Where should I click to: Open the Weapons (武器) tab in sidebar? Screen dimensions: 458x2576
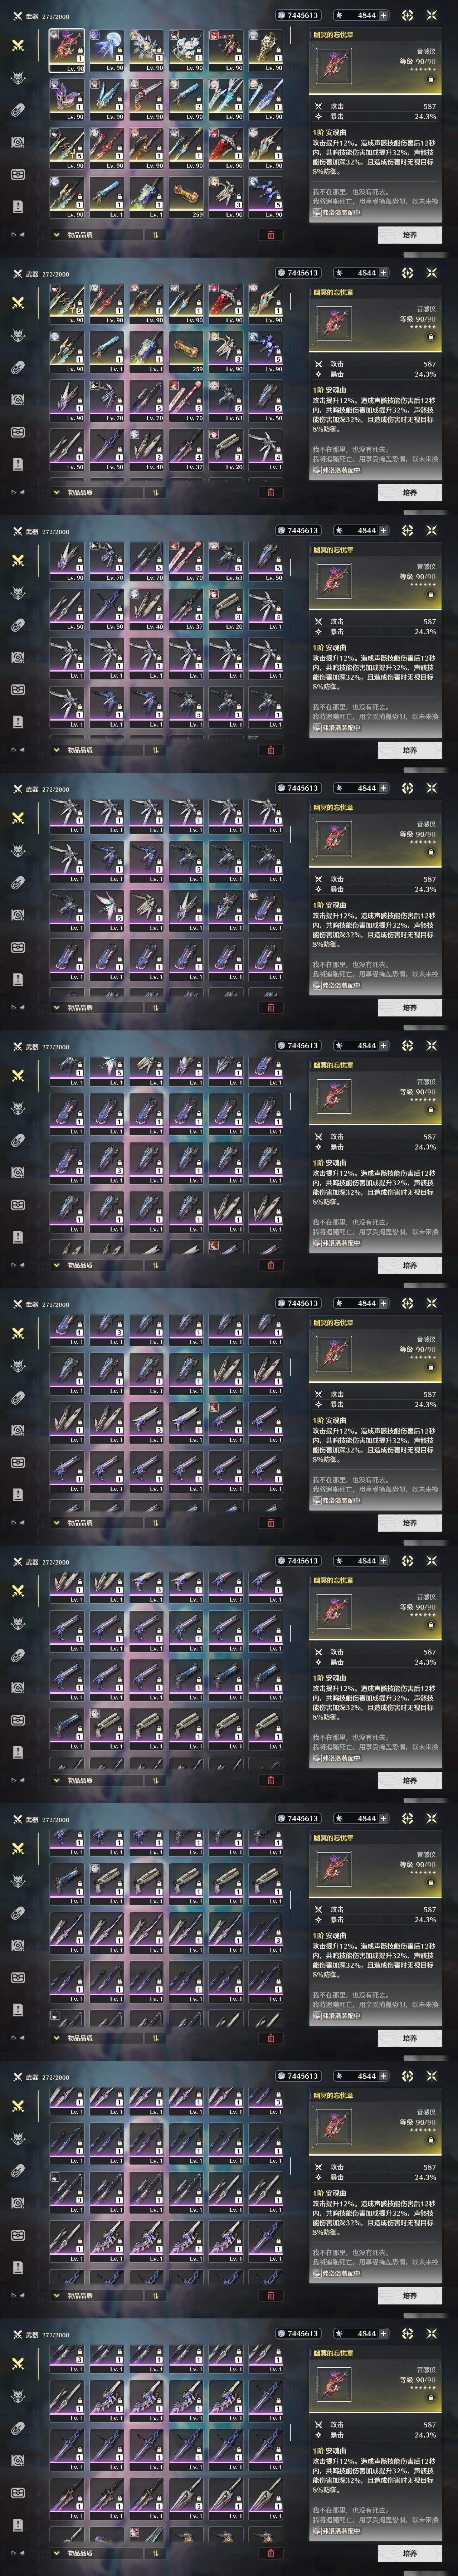[17, 46]
